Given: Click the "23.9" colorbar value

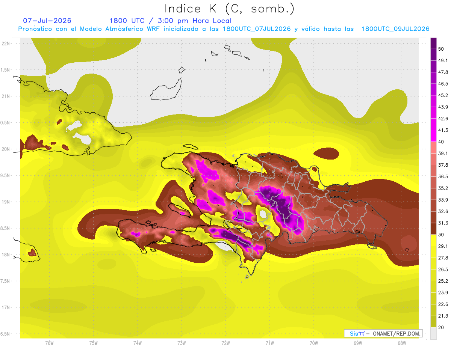Looking at the screenshot, I should [443, 293].
